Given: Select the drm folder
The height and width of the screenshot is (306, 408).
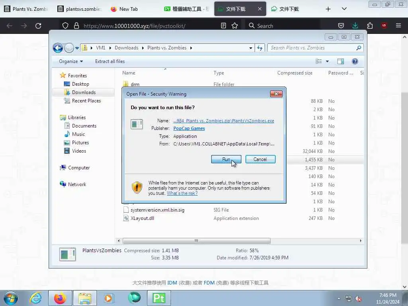Looking at the screenshot, I should pyautogui.click(x=135, y=84).
